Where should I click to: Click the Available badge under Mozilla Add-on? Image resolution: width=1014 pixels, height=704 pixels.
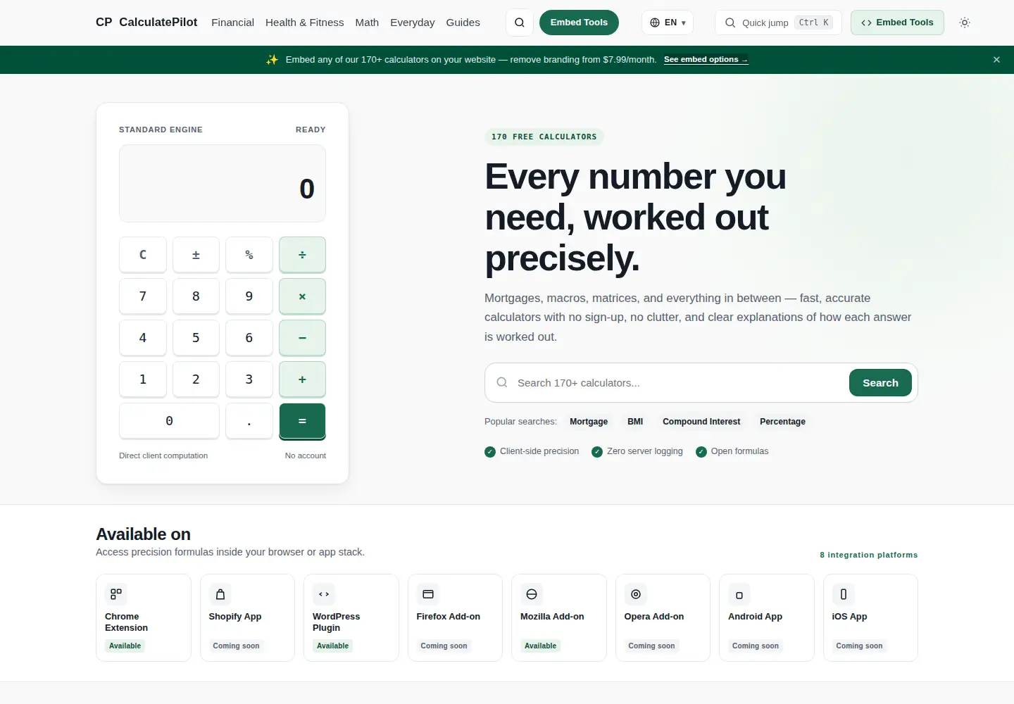(541, 646)
